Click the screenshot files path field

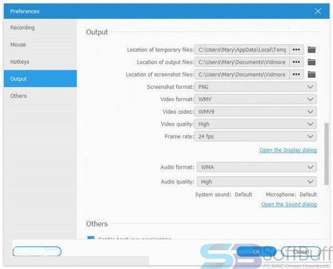pyautogui.click(x=242, y=74)
